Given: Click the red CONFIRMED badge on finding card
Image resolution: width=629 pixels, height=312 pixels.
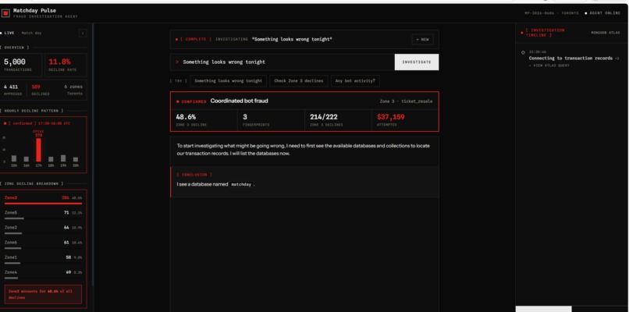Looking at the screenshot, I should click(x=192, y=102).
